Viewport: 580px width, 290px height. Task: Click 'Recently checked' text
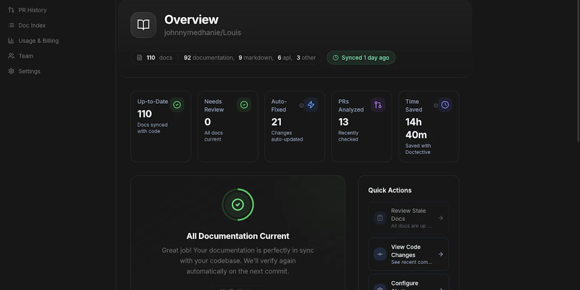[x=348, y=136]
